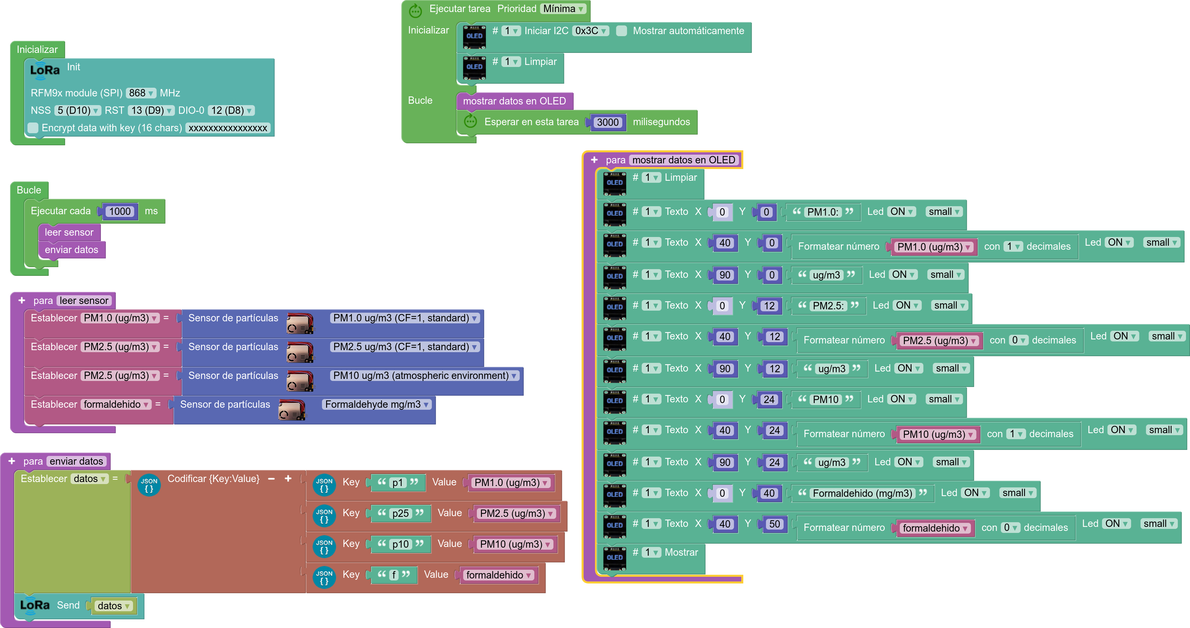The image size is (1190, 628).
Task: Open the Formaldehyde mg/m3 sensor dropdown
Action: tap(377, 404)
